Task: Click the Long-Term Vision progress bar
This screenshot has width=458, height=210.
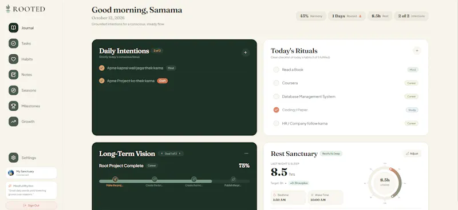Action: (x=175, y=181)
